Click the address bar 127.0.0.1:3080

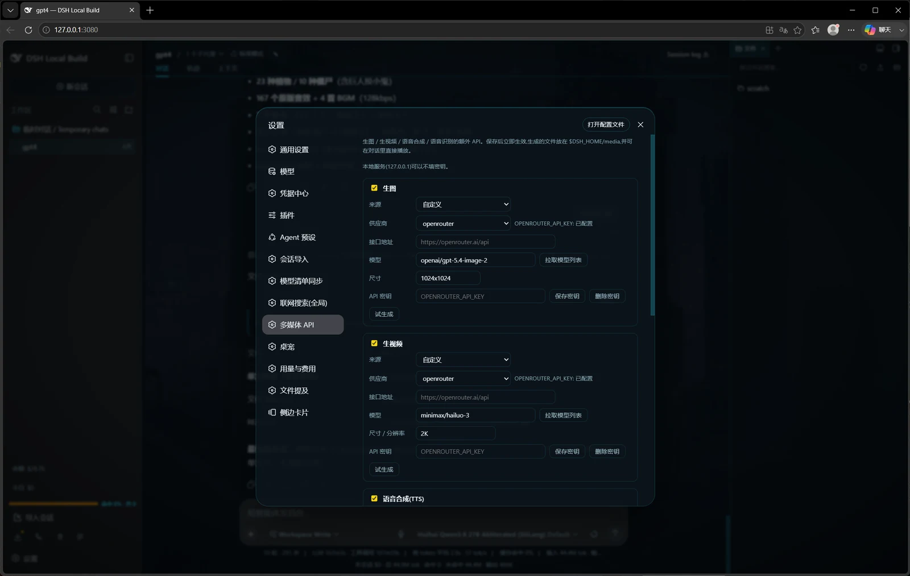click(76, 30)
